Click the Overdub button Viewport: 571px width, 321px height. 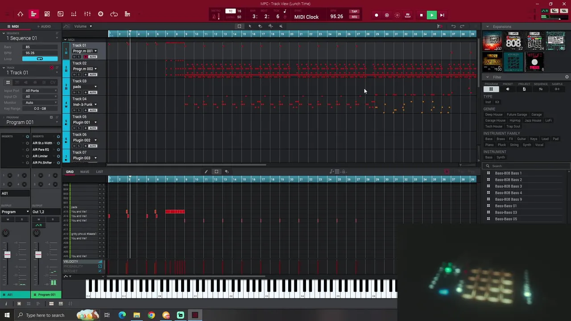387,16
